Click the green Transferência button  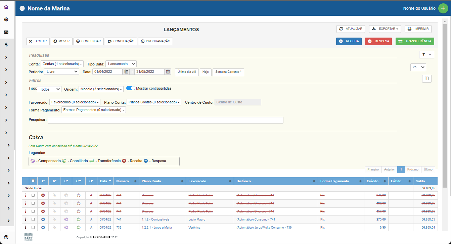coord(415,41)
